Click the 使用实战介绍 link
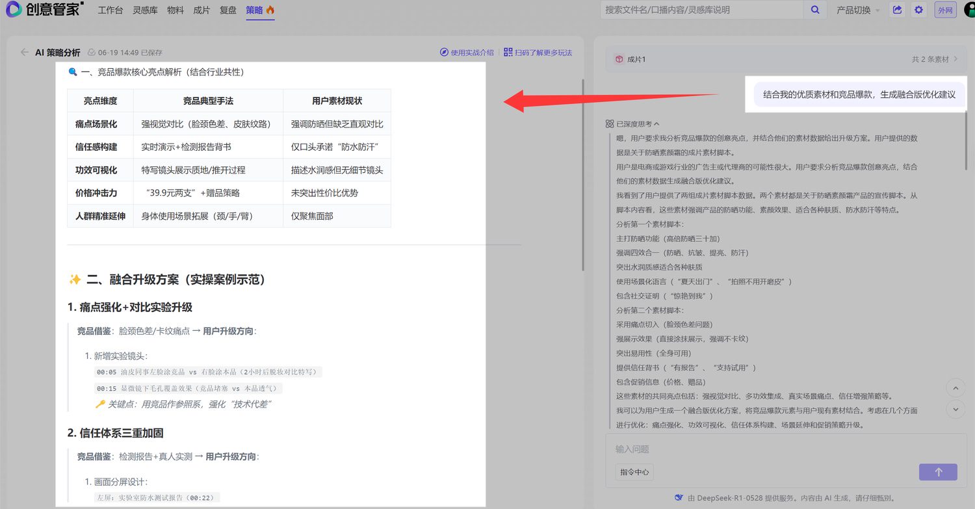975x509 pixels. 467,53
